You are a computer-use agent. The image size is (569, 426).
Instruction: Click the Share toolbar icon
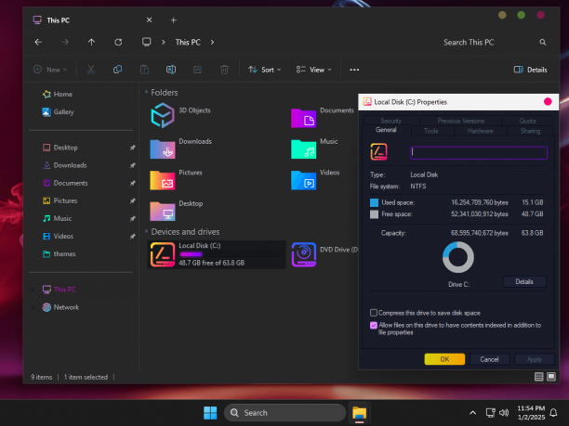point(198,70)
